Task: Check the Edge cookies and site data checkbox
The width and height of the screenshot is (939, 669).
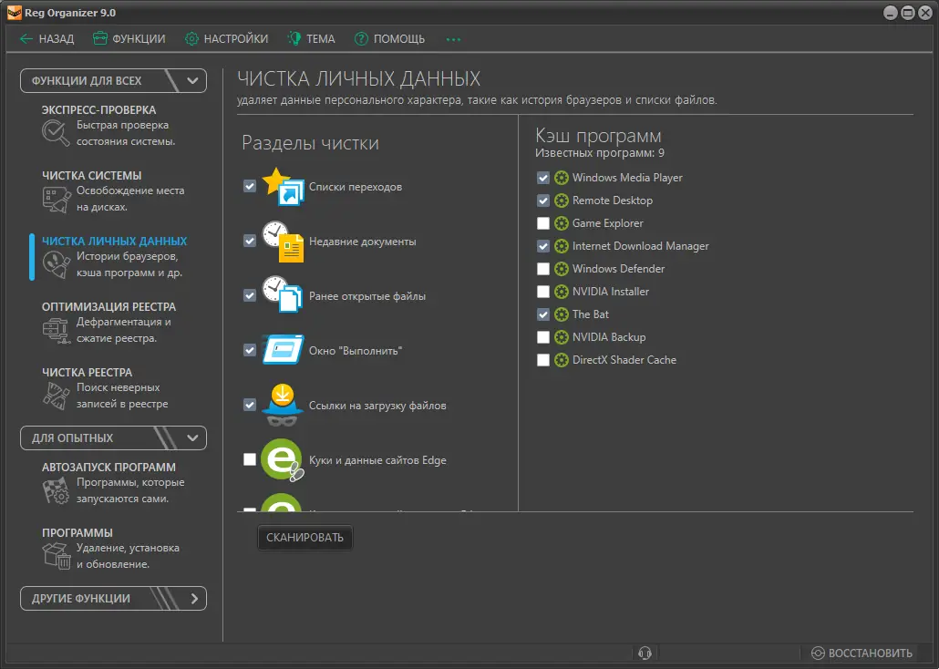Action: [250, 460]
